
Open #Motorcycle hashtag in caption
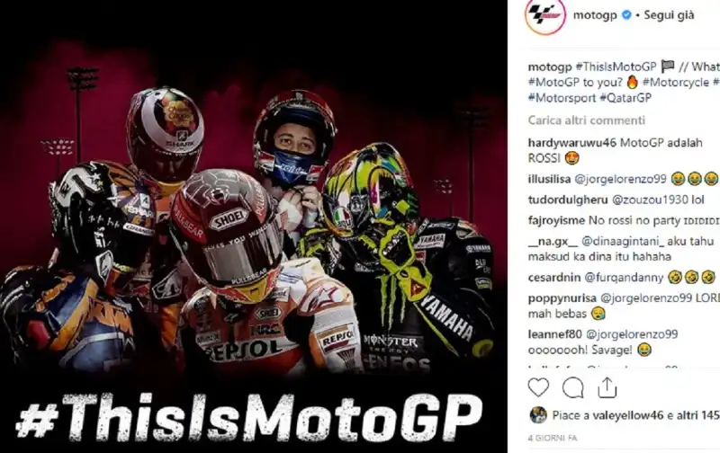pos(676,83)
